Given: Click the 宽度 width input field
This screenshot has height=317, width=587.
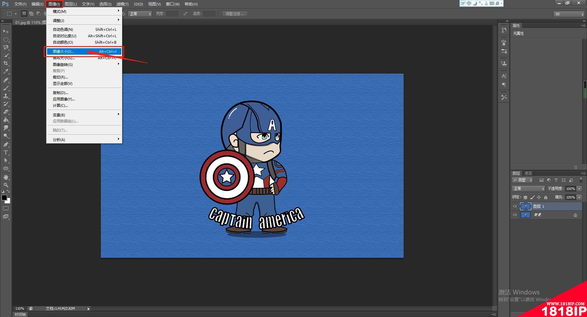Looking at the screenshot, I should tap(172, 14).
